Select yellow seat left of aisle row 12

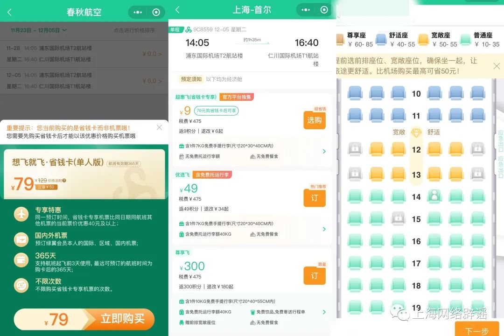[398, 149]
